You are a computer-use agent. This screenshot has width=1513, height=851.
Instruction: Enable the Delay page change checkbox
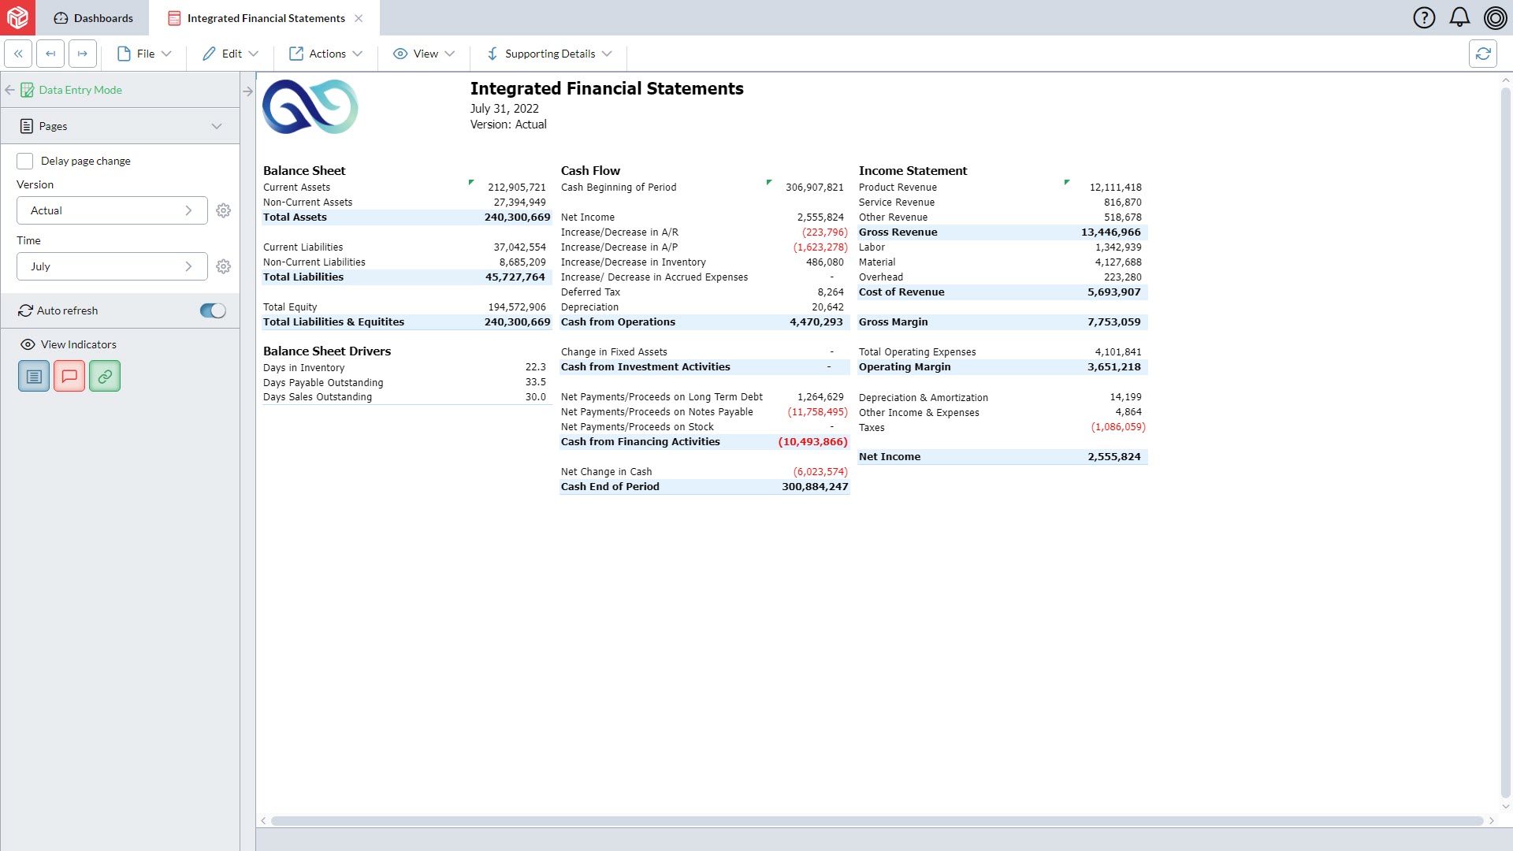click(x=25, y=161)
